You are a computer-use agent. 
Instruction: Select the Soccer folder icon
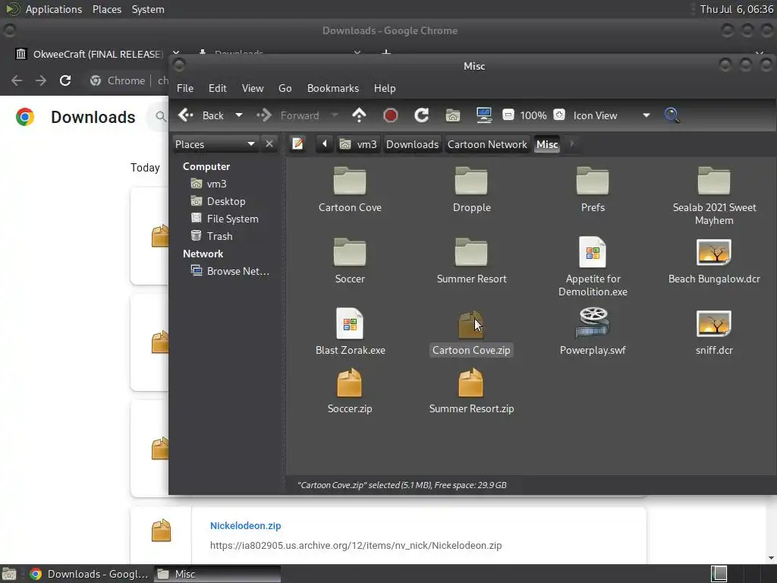(x=350, y=252)
